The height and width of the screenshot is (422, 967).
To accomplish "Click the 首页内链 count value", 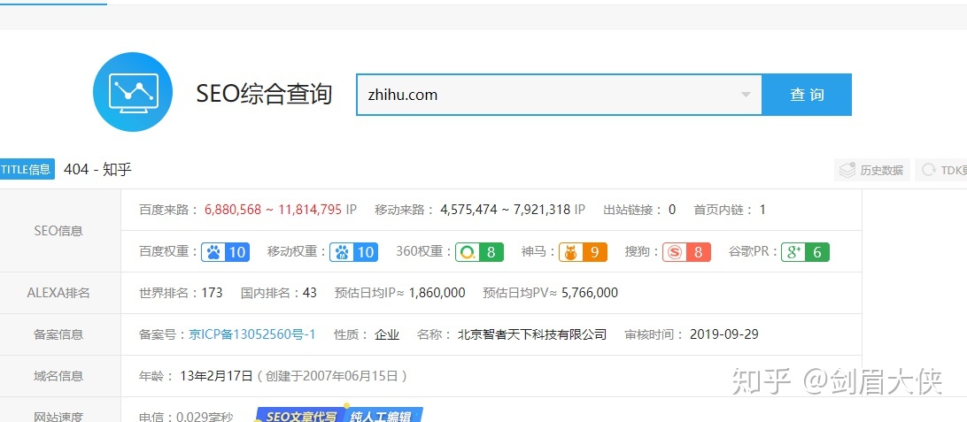I will click(762, 210).
